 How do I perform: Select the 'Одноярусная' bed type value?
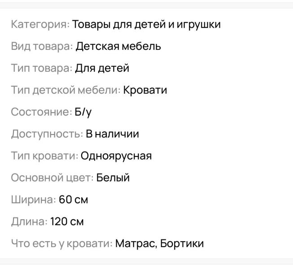click(x=116, y=156)
